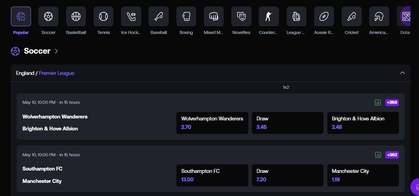Open +362 more markets badge
The height and width of the screenshot is (196, 419).
tap(392, 155)
